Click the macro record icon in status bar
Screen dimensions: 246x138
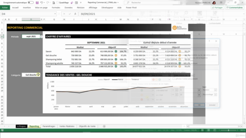coord(2,130)
